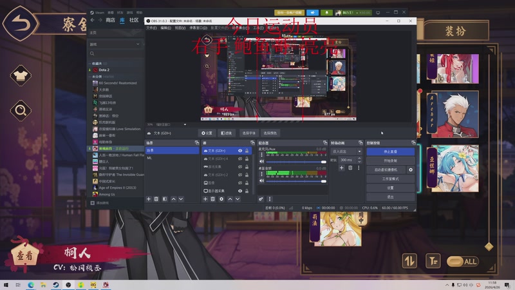Open source properties gear in sources toolbar
Viewport: 515px width, 290px height.
[221, 199]
